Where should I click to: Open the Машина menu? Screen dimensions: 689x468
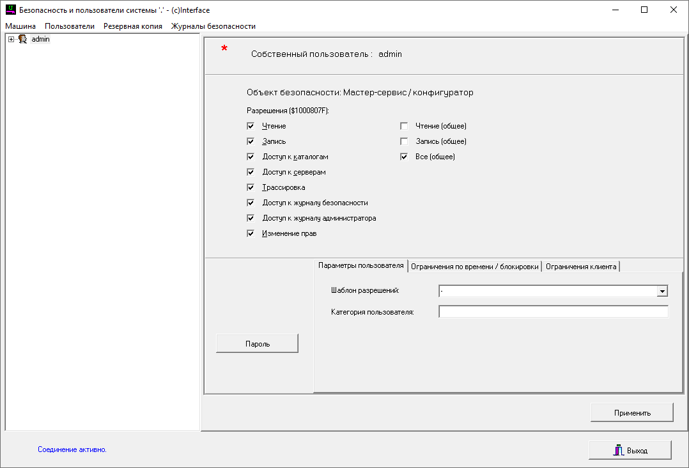click(x=20, y=26)
